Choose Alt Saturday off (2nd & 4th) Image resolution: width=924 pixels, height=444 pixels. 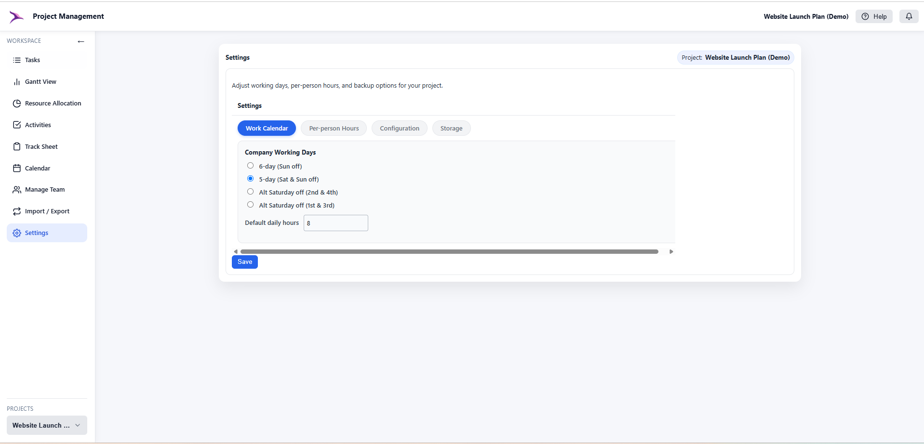(250, 191)
